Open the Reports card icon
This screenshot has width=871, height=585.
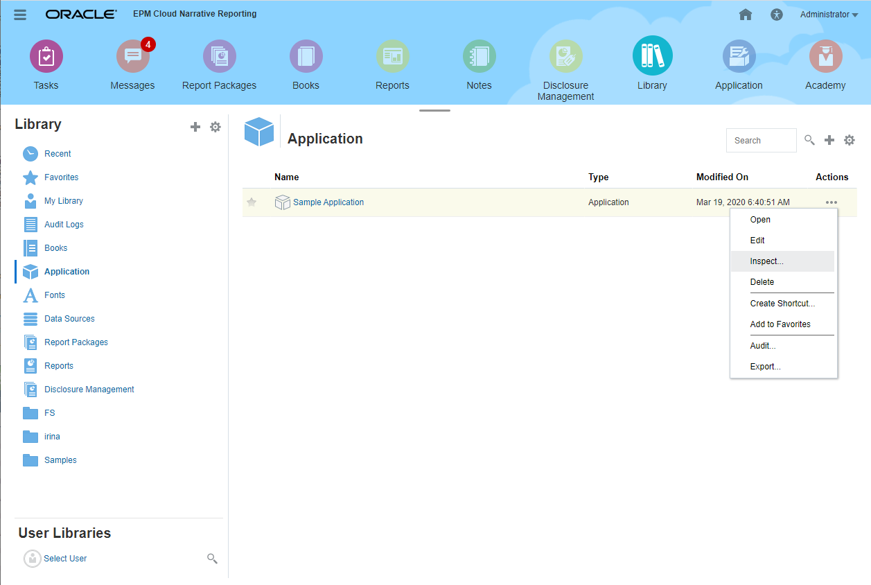tap(393, 56)
